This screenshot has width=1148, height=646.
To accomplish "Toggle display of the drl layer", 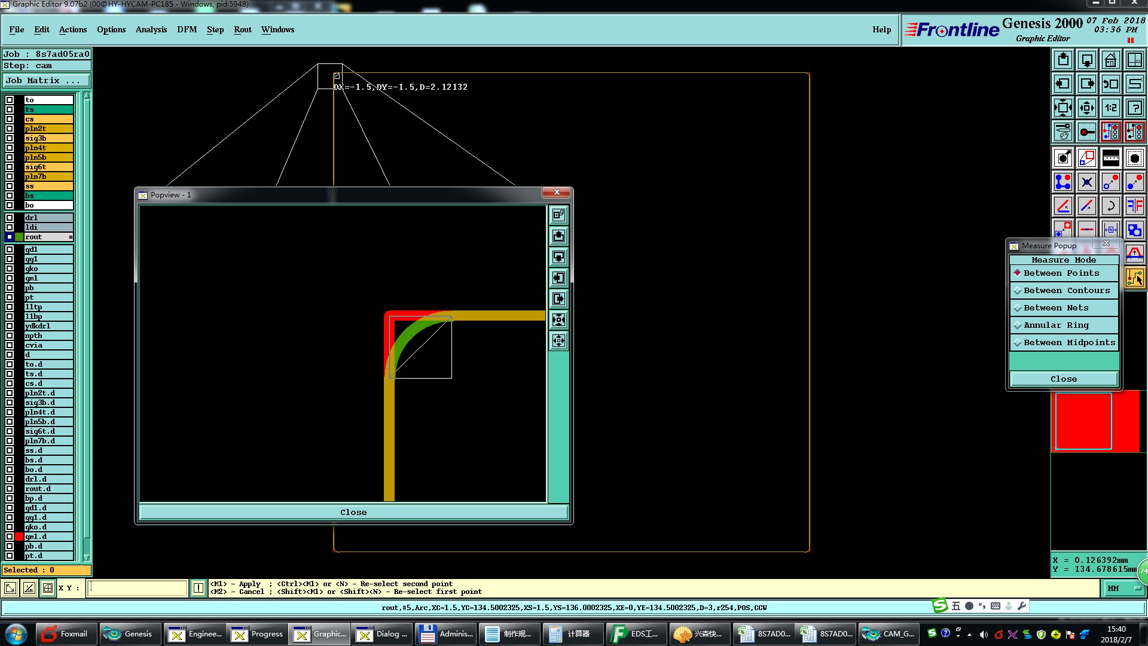I will [x=10, y=218].
